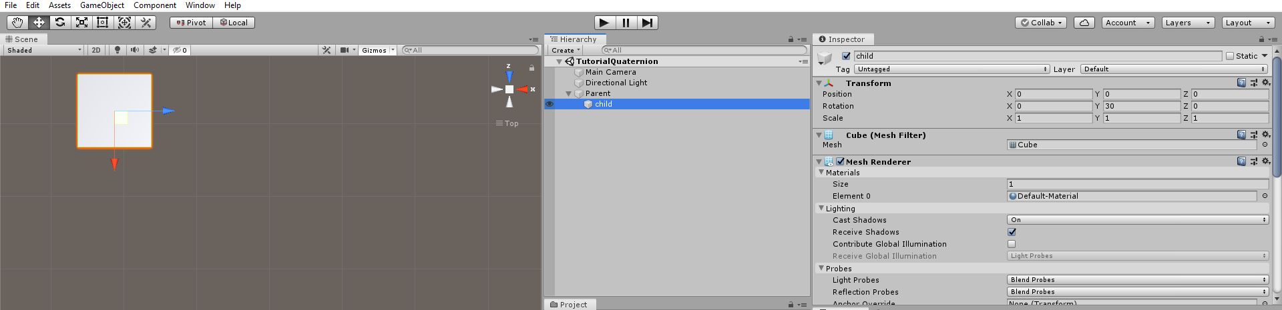Open the Component menu
This screenshot has width=1282, height=310.
155,5
